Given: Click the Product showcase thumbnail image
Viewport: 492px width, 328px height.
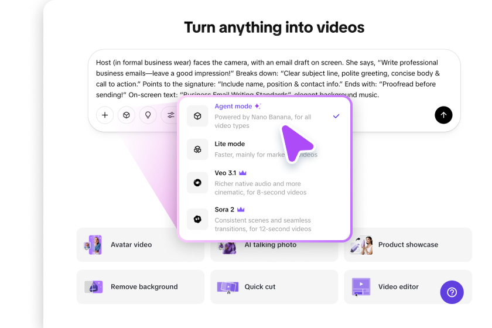Looking at the screenshot, I should tap(361, 245).
